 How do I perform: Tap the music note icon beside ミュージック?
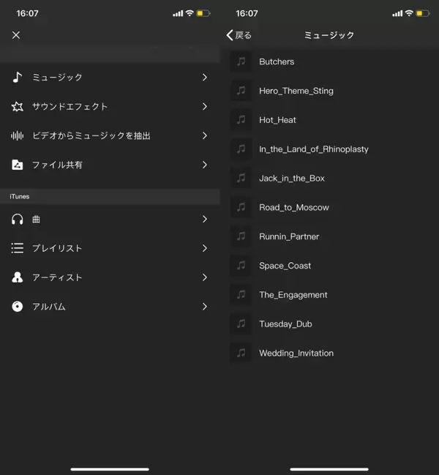click(18, 77)
